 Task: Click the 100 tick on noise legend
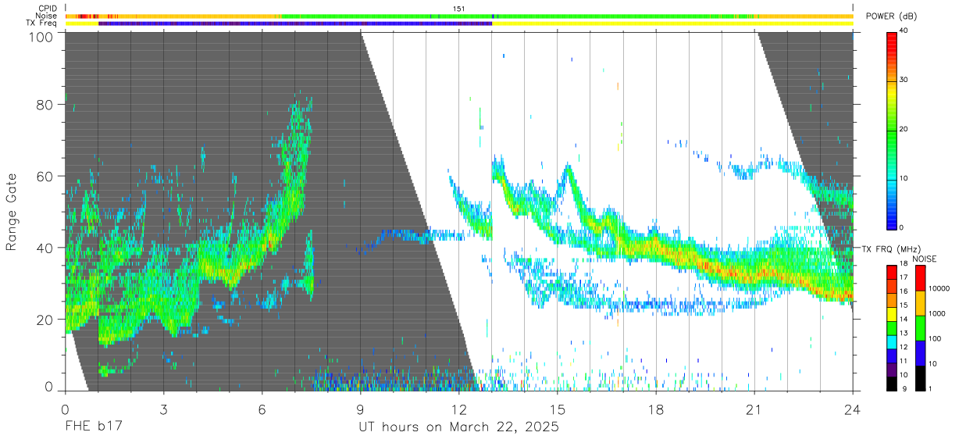935,338
